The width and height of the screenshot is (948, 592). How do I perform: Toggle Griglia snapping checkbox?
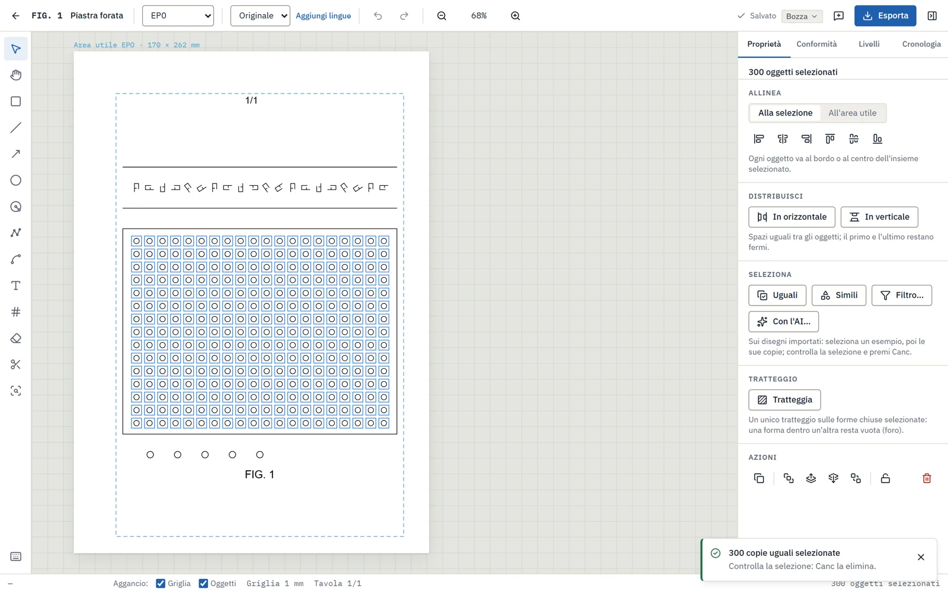[x=161, y=584]
